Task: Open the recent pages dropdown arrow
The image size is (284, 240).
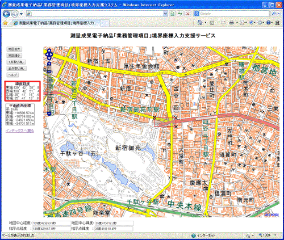Action: [x=21, y=14]
